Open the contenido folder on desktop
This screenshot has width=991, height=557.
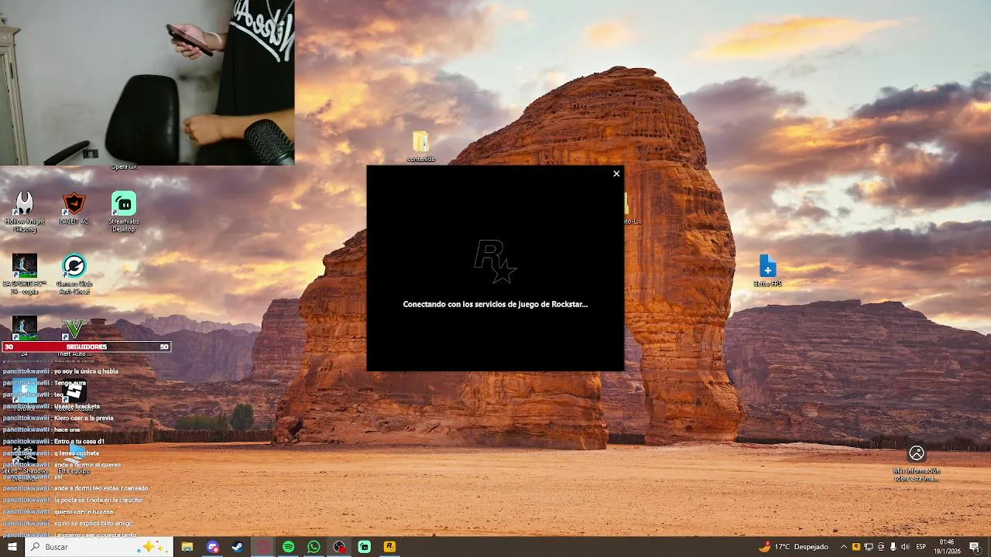[x=420, y=145]
